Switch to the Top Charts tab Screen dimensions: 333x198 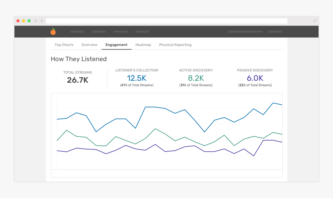click(64, 45)
